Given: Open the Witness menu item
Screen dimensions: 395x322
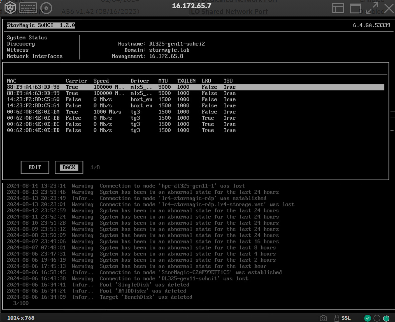Looking at the screenshot, I should tap(18, 50).
